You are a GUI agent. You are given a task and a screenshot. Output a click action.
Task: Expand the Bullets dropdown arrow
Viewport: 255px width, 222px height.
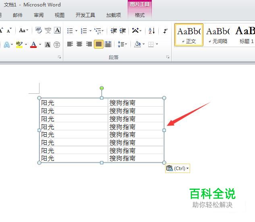76,31
